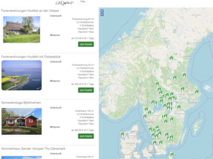
Task: Zoom out on the map
Action: point(102,14)
